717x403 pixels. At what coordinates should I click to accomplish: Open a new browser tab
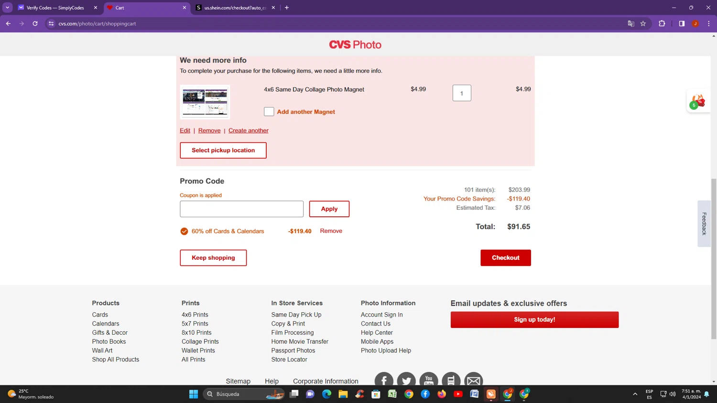click(x=287, y=8)
